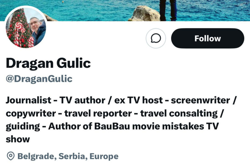Screen dimensions: 250x165
Task: Click the word guiding in the bio
Action: pos(23,127)
